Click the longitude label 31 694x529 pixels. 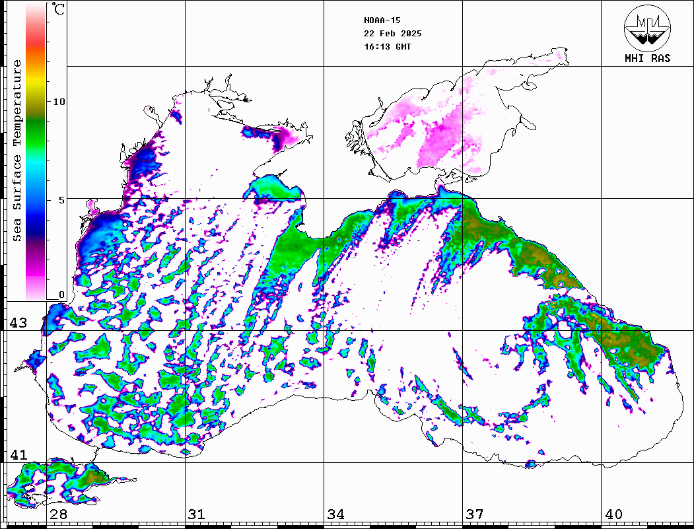197,514
